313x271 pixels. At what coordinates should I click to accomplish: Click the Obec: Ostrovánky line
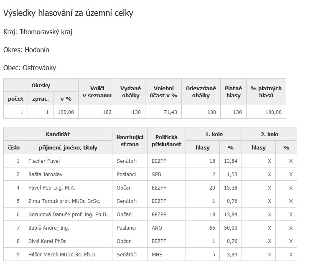[29, 68]
